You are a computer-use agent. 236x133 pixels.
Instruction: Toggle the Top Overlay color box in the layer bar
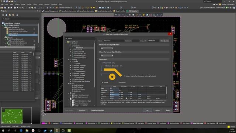pos(112,123)
